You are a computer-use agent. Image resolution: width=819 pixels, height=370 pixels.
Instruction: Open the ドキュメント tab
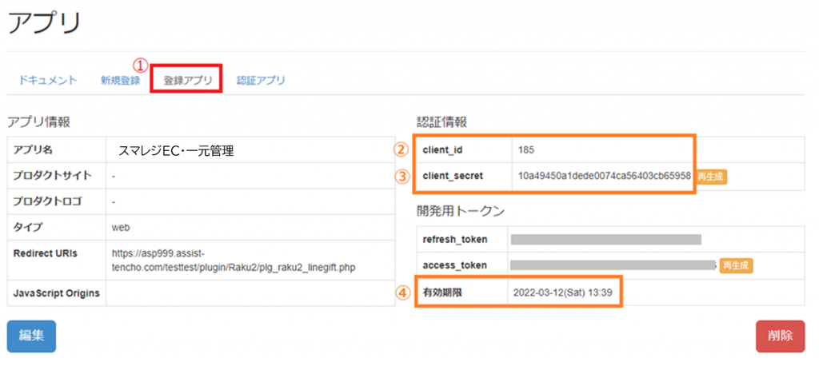pos(47,80)
